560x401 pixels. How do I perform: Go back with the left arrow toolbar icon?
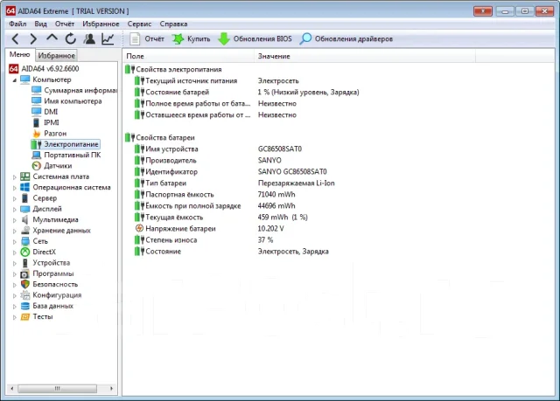[x=16, y=38]
